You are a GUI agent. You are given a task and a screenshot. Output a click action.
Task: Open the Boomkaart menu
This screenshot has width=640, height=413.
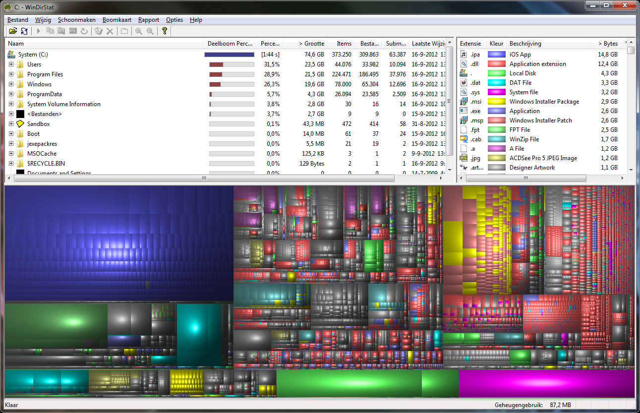117,20
